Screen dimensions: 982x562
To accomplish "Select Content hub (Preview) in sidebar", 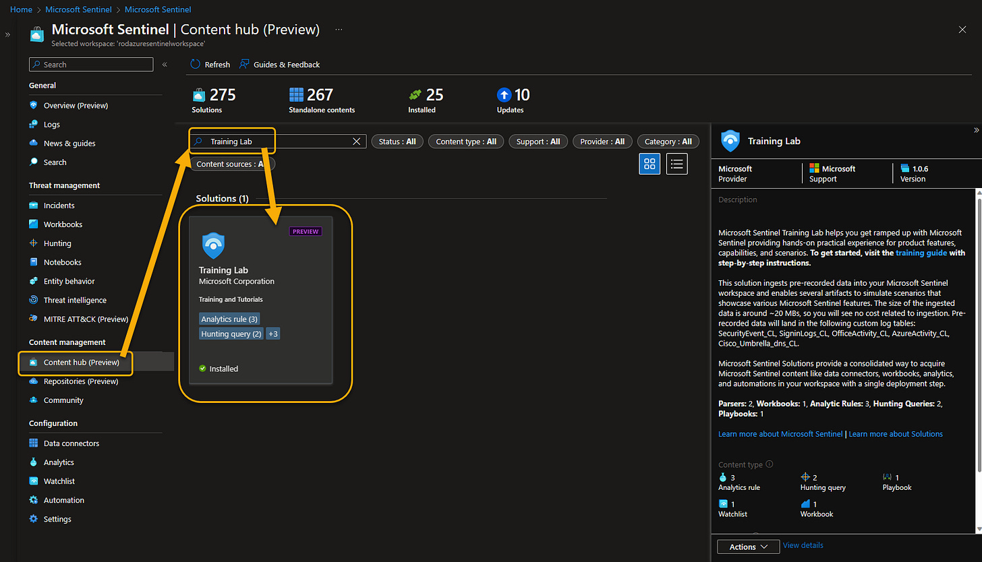I will click(x=81, y=362).
